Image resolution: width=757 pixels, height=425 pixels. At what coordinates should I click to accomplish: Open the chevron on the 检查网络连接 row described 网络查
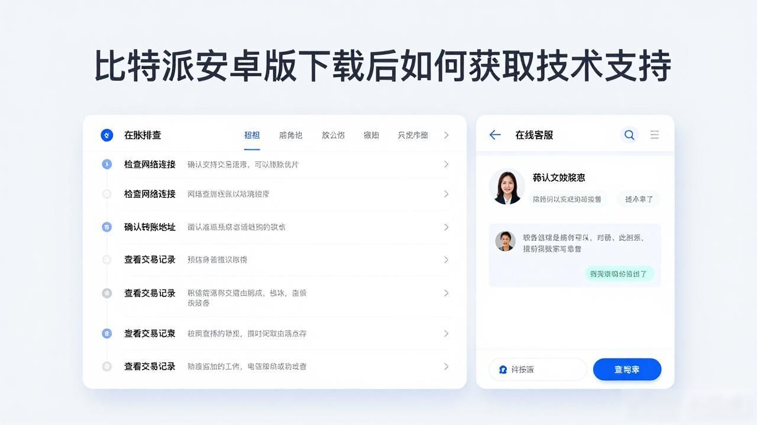coord(447,194)
